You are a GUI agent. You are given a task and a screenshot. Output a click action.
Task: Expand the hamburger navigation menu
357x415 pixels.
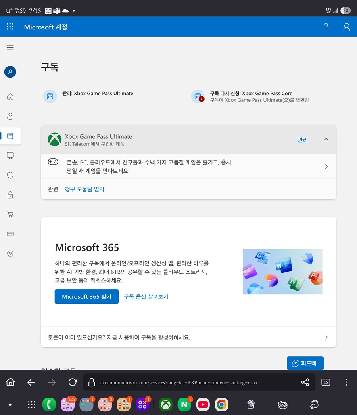(x=10, y=48)
